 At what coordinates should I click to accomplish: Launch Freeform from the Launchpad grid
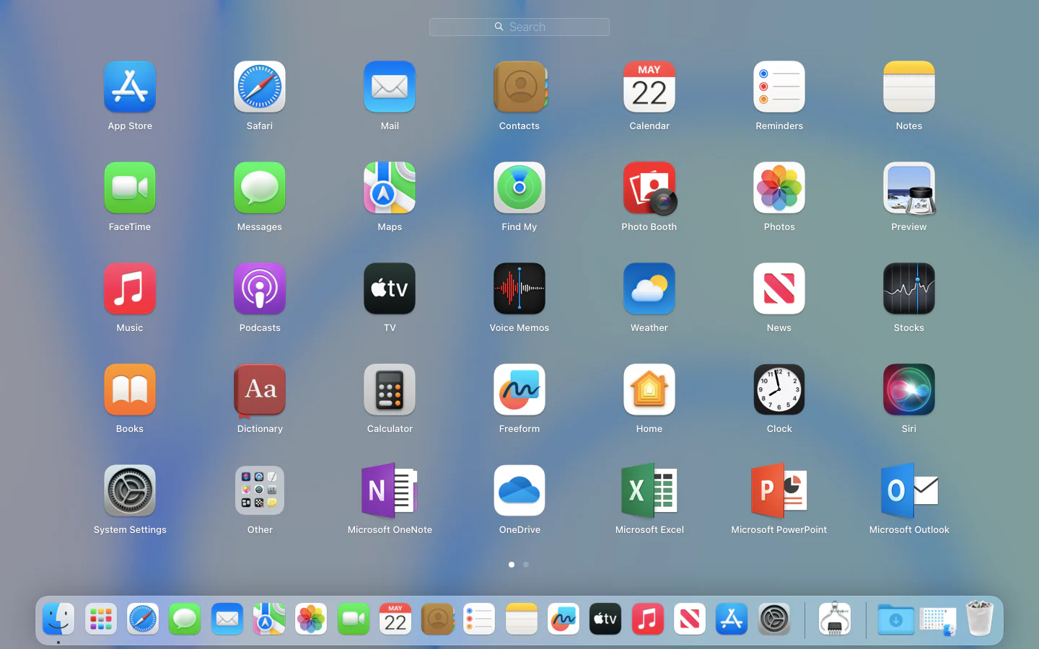coord(519,390)
